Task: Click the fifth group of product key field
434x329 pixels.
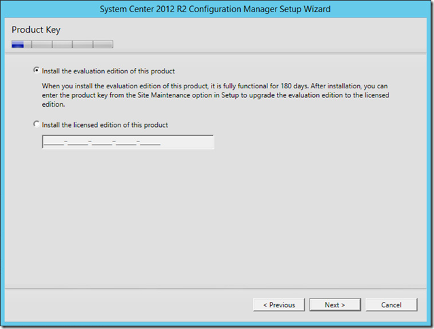Action: tap(150, 142)
